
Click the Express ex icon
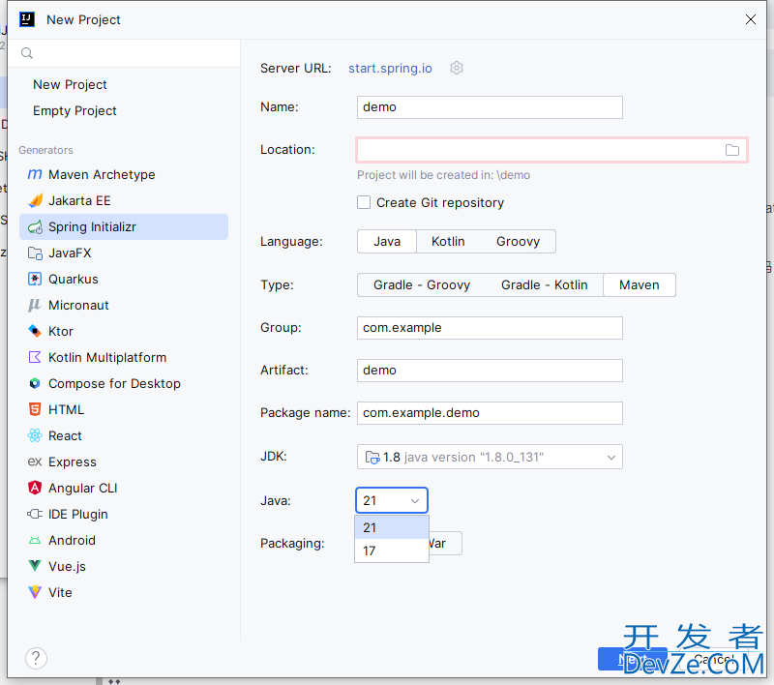(x=35, y=462)
